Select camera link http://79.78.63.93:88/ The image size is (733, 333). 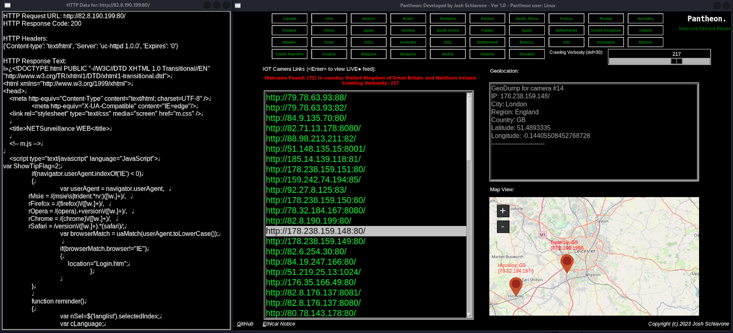tap(366, 97)
